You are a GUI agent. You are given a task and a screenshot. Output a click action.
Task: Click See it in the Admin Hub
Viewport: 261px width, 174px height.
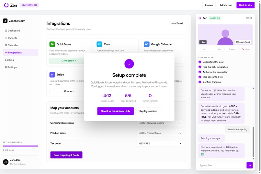115,111
